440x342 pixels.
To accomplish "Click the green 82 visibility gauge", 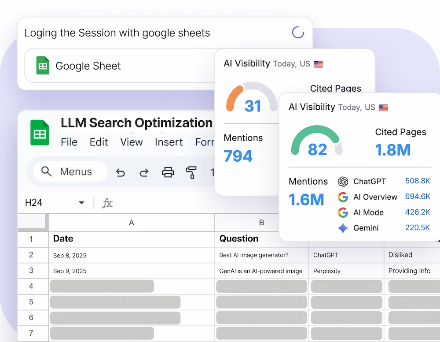I will pos(317,140).
